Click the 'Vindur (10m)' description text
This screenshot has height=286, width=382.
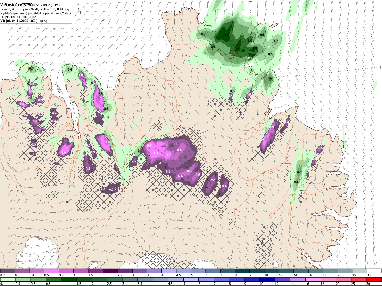pos(50,5)
